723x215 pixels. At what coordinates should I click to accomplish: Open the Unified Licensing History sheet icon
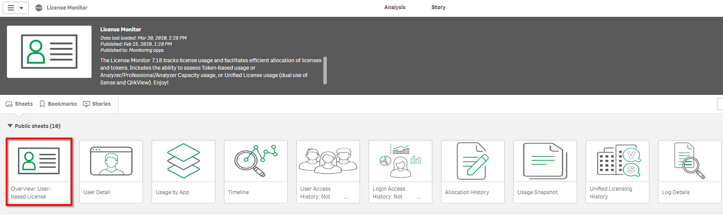[x=618, y=161]
